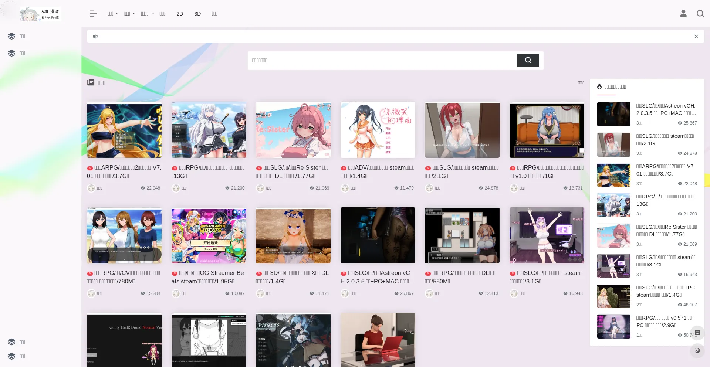
Task: Toggle the sidebar with the hamburger icon
Action: (93, 14)
